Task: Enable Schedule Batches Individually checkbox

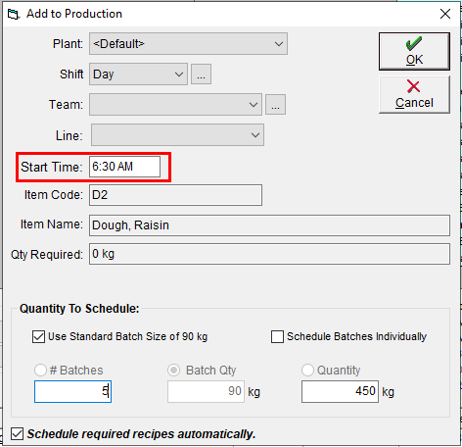Action: 277,336
